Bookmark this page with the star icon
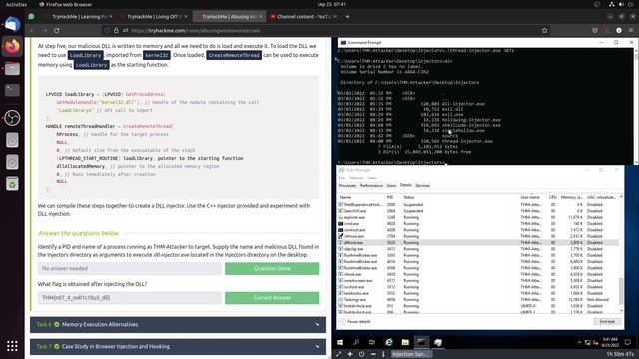 click(x=544, y=31)
